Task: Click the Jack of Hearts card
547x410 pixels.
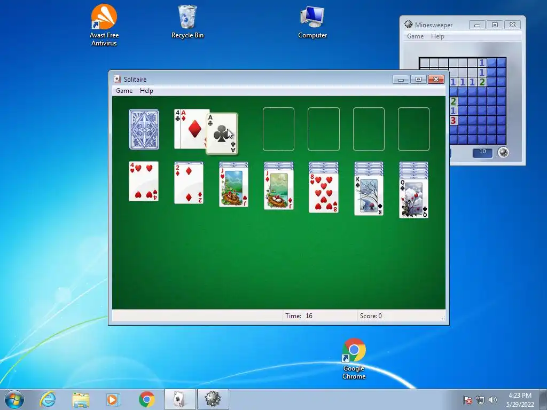Action: [233, 187]
